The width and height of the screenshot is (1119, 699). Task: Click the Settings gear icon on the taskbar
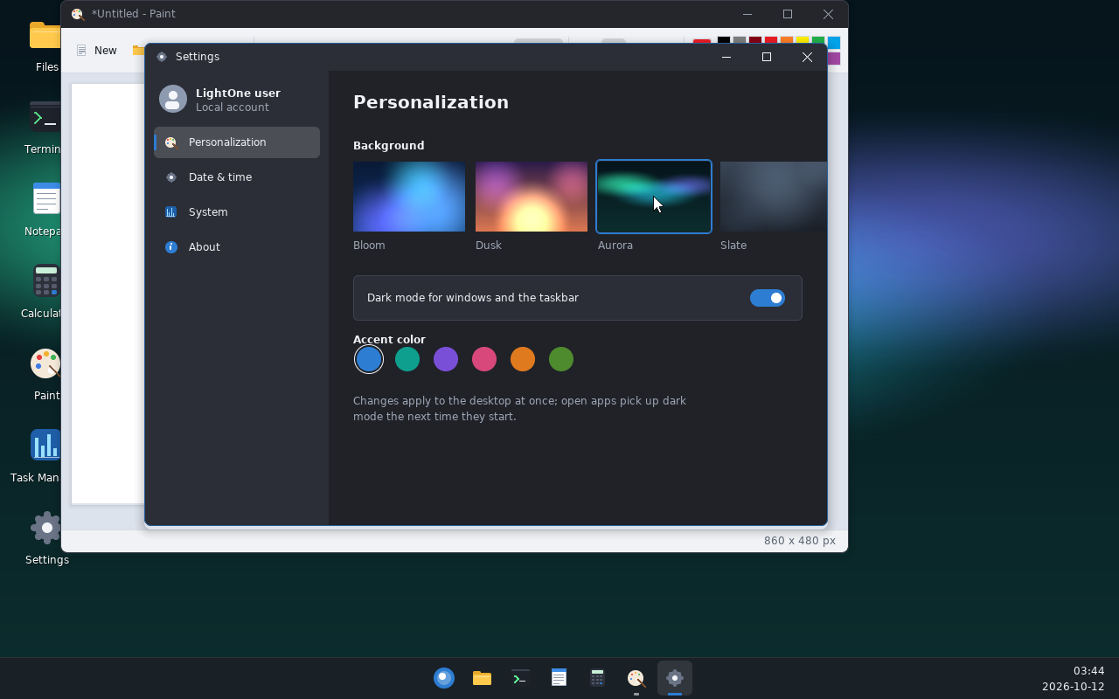point(674,678)
